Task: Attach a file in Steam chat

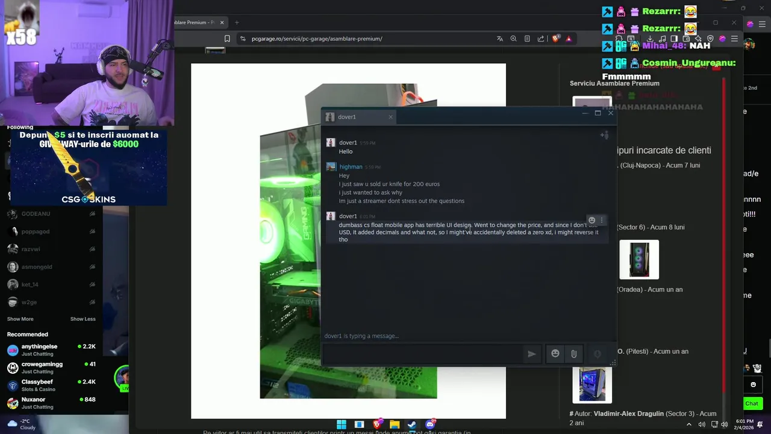Action: 574,354
